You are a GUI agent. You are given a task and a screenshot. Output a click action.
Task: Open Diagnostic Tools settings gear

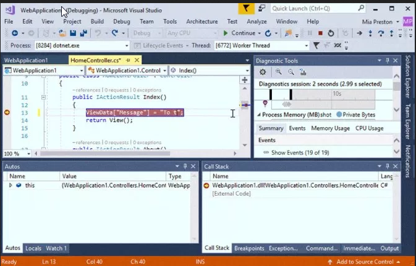pyautogui.click(x=263, y=72)
